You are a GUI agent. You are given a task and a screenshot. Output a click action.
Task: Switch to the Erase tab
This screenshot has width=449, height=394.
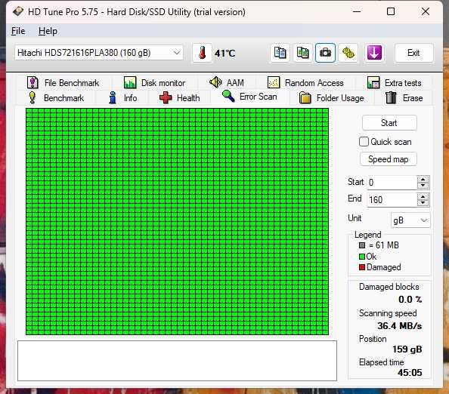click(x=404, y=98)
